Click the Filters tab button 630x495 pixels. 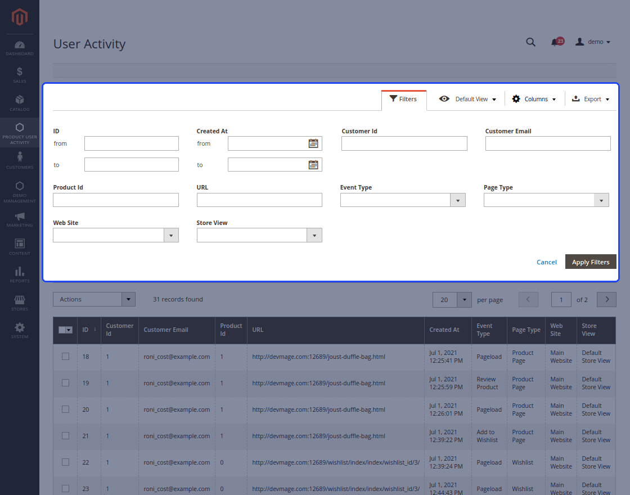pos(404,99)
